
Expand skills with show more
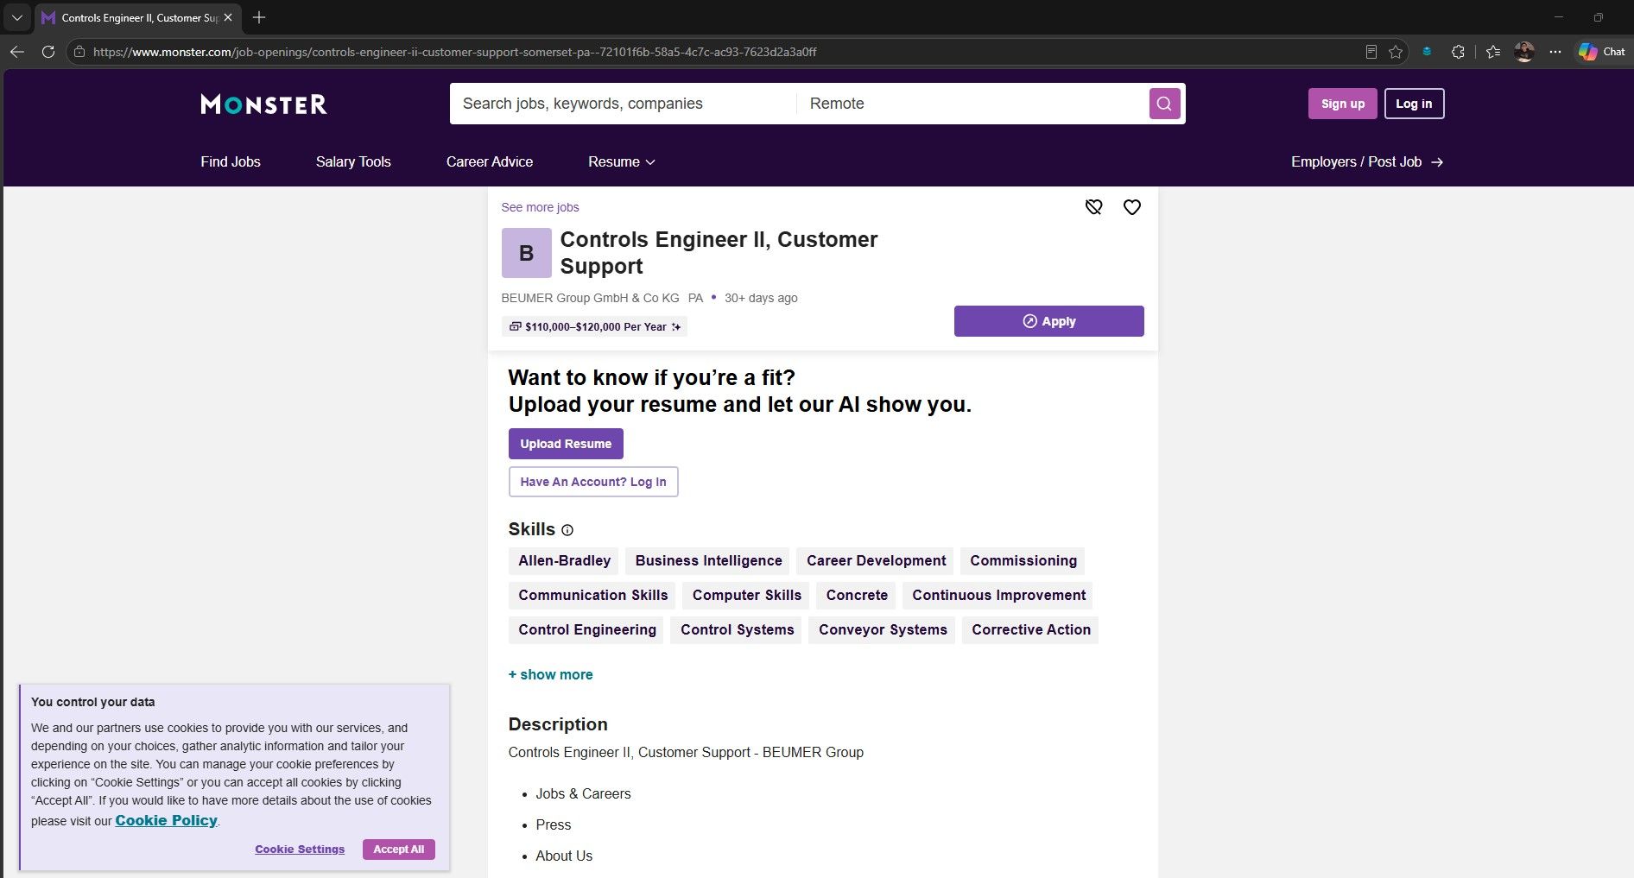550,675
